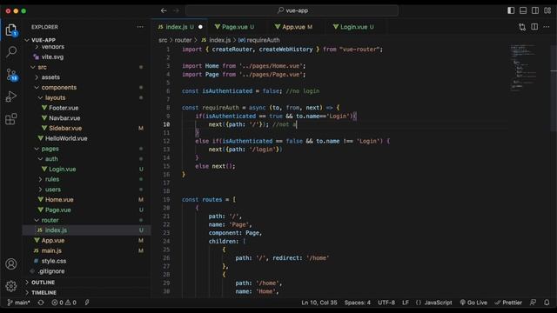Split the editor to the right
Viewport: 557px width, 313px height.
[534, 27]
